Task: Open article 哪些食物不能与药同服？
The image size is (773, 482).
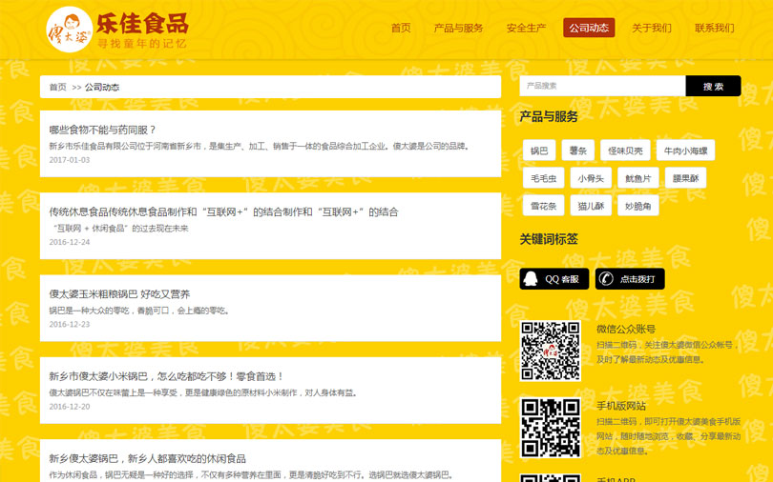Action: tap(102, 130)
